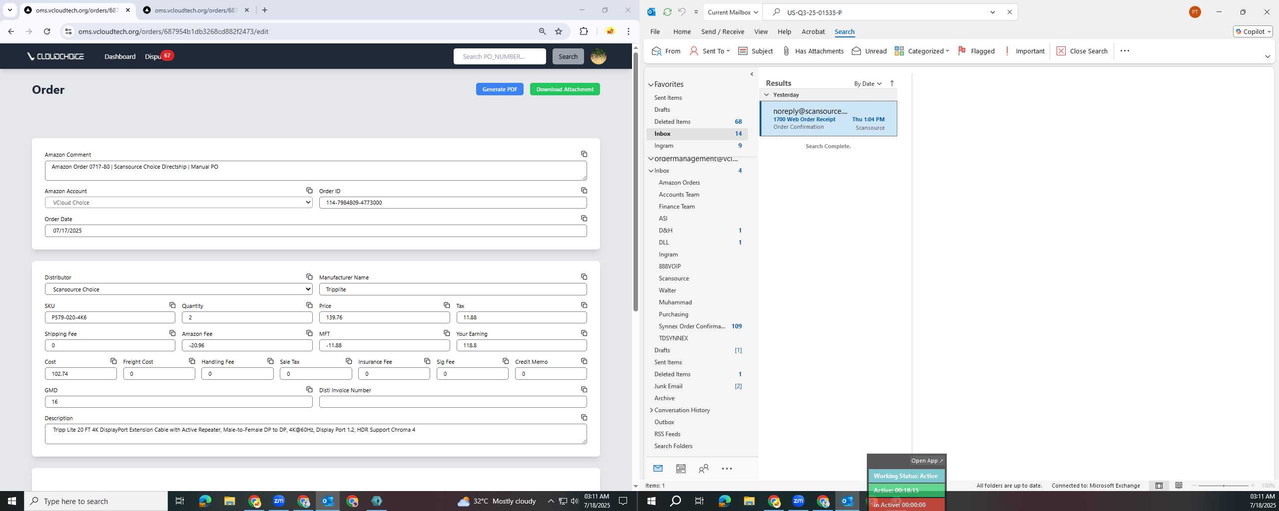Viewport: 1279px width, 511px height.
Task: Click the Close Search button
Action: click(1082, 51)
